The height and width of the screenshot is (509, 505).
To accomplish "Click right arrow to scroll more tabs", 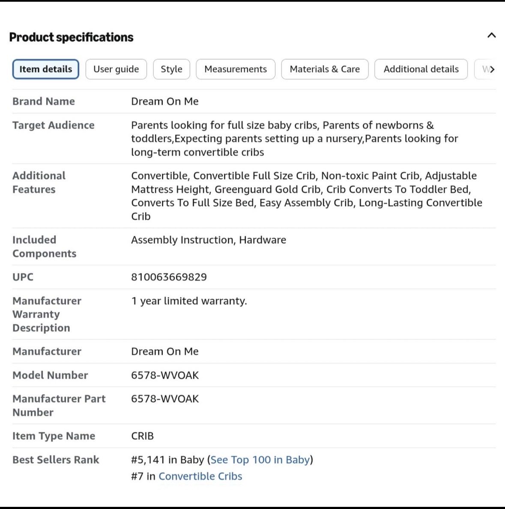I will tap(492, 69).
